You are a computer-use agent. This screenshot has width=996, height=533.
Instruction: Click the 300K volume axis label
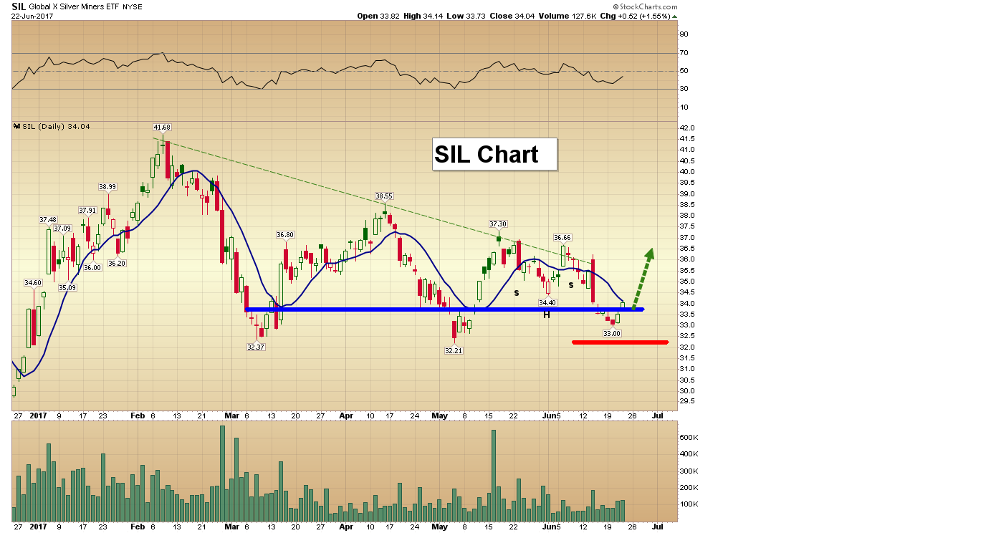point(690,471)
